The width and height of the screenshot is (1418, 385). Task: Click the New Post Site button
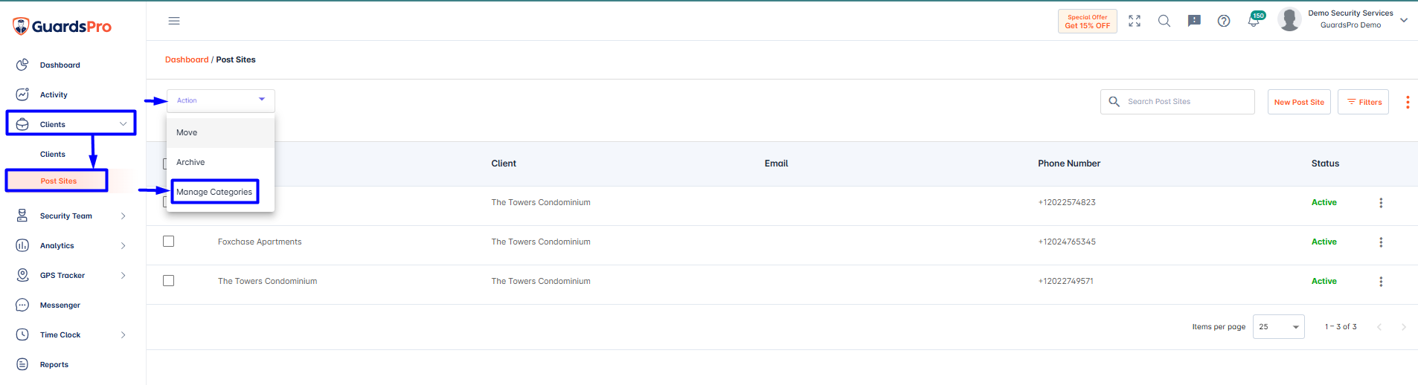coord(1299,102)
